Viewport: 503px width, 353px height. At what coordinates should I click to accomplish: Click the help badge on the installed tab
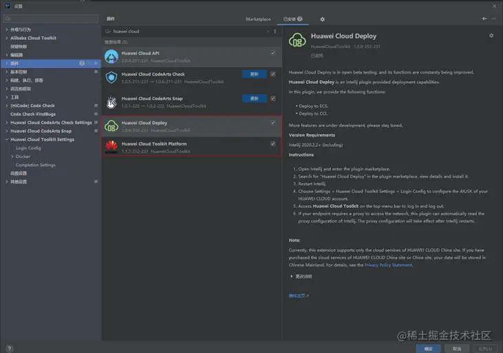(x=299, y=19)
